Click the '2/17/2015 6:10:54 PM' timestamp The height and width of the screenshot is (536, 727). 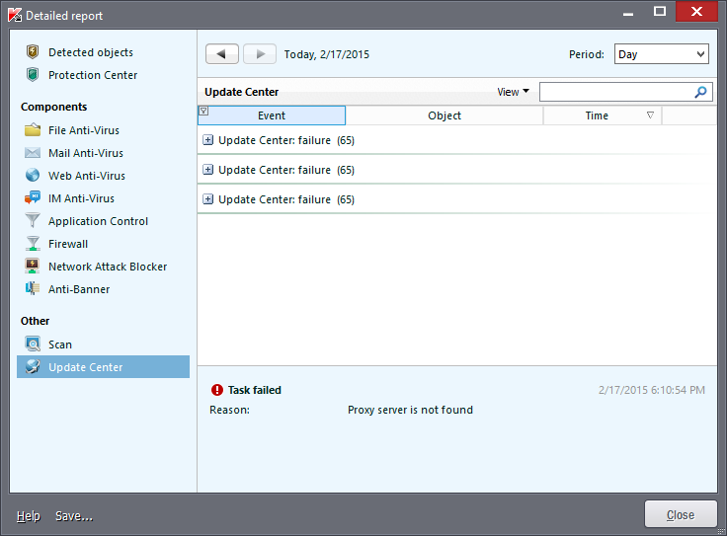[651, 390]
